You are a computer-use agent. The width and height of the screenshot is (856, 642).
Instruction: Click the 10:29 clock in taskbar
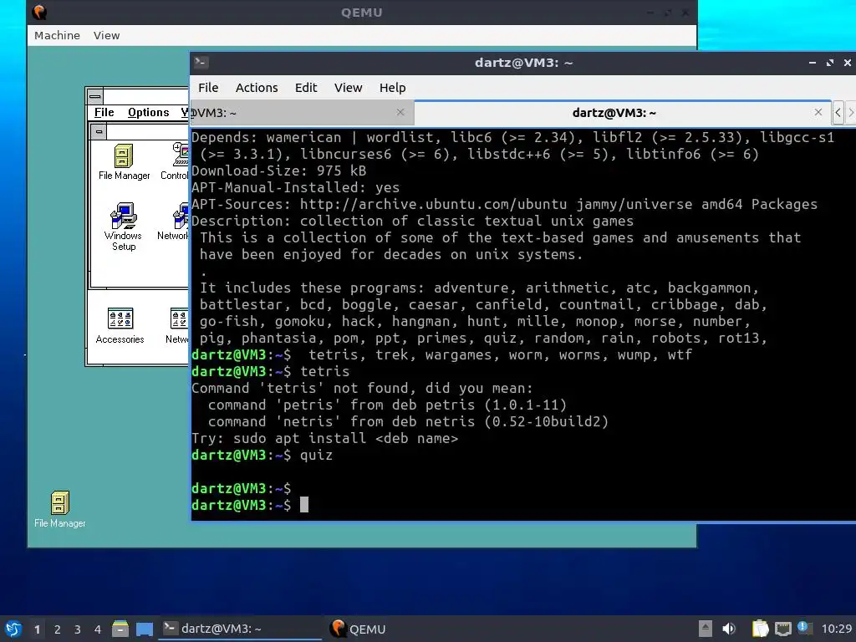tap(836, 629)
